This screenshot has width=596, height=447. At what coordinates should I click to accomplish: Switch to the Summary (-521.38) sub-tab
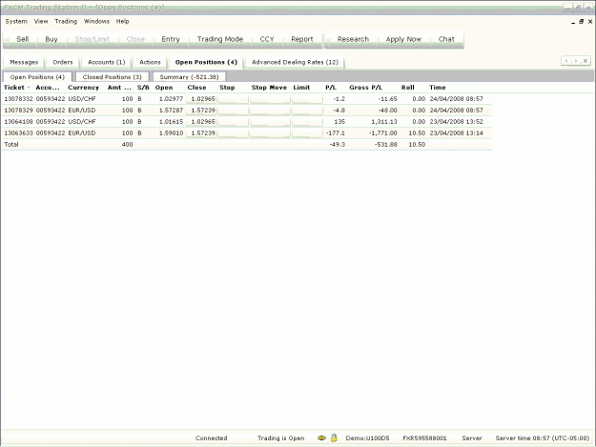tap(190, 77)
